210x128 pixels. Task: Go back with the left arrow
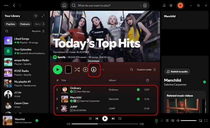pyautogui.click(x=14, y=5)
